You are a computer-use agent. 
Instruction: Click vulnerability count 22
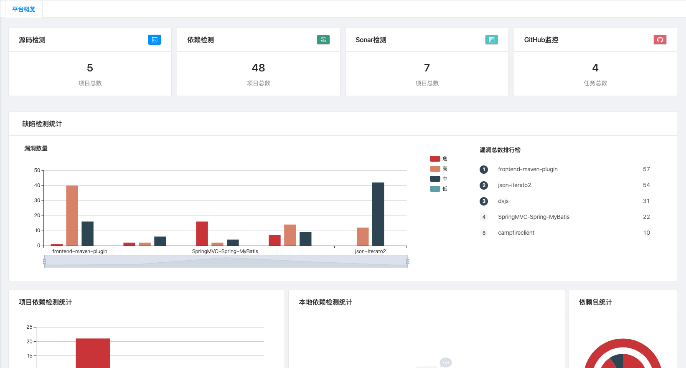(646, 217)
